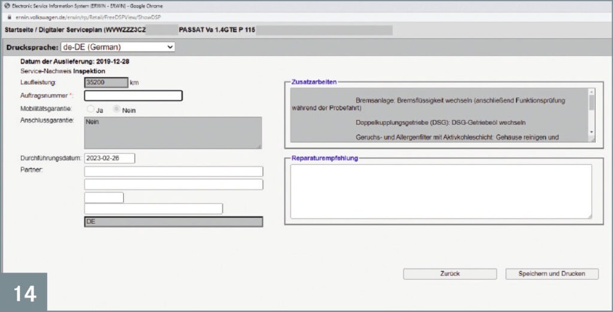Click the second Partner text field

(174, 184)
